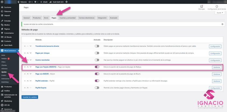Disable PayPal estándar toggle

coord(97,81)
